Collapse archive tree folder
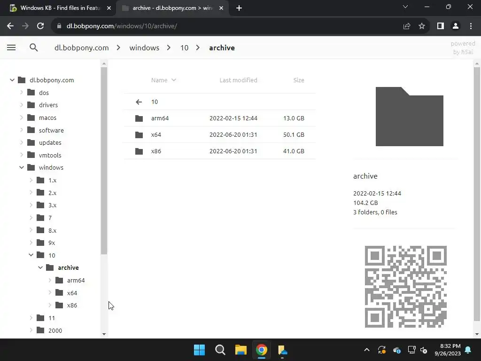 point(40,267)
